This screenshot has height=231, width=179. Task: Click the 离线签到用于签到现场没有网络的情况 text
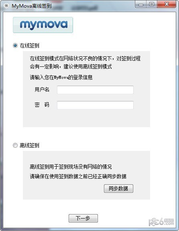pyautogui.click(x=71, y=167)
